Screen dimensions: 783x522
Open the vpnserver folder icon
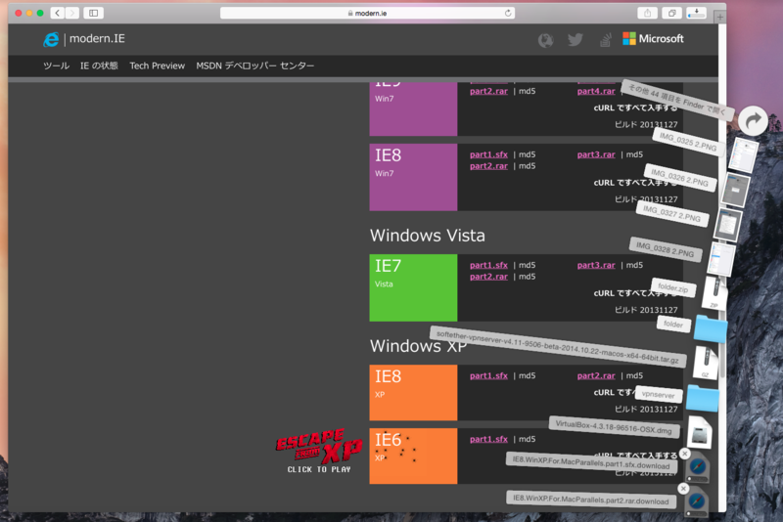click(703, 398)
